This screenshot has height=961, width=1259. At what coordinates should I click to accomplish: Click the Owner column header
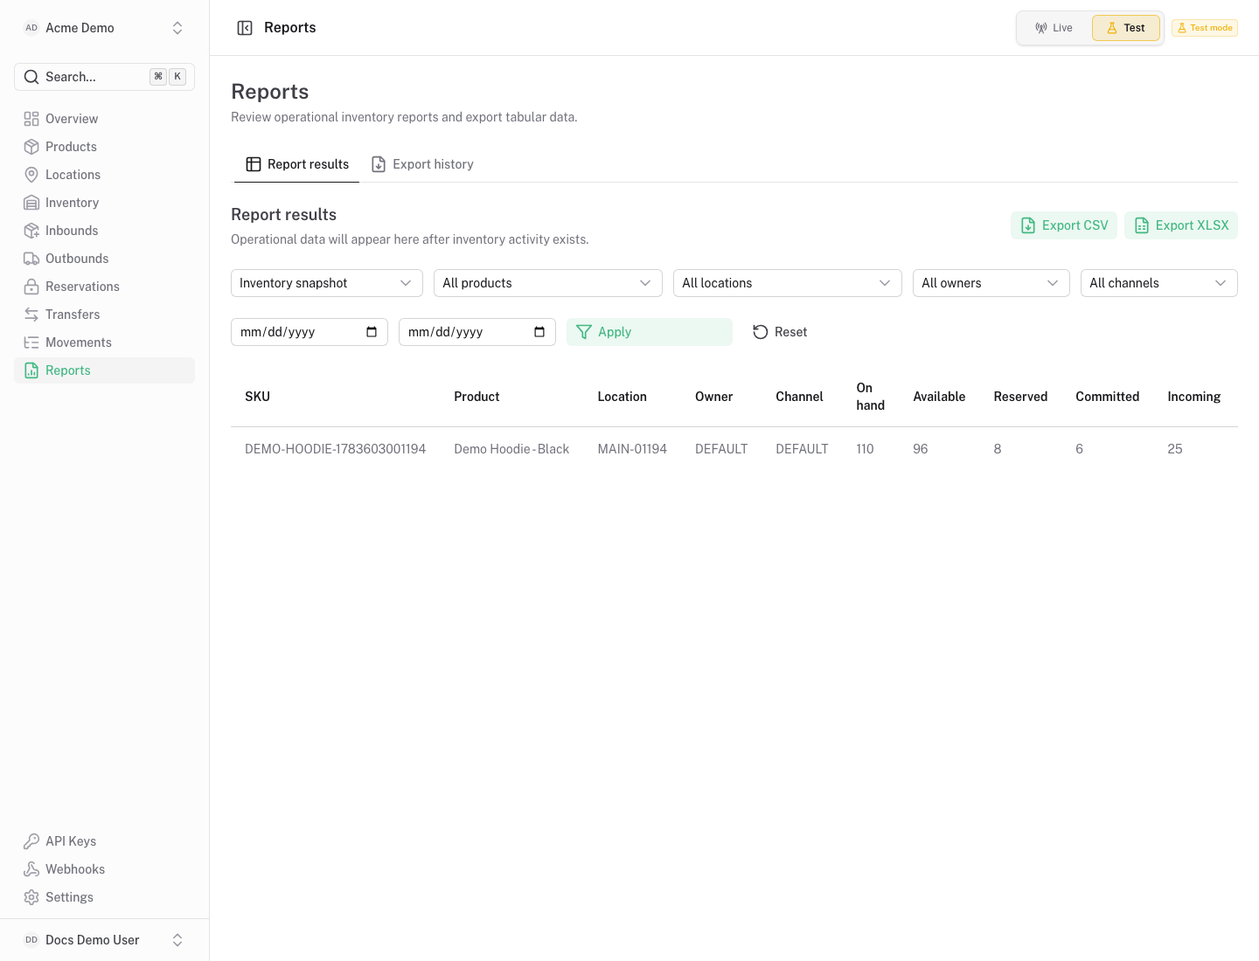point(713,397)
